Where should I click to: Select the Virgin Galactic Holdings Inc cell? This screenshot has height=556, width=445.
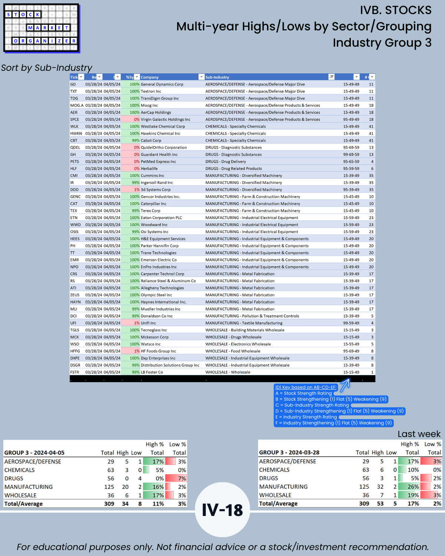(x=165, y=120)
